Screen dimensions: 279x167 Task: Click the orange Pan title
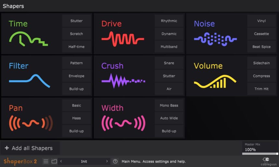(16, 108)
